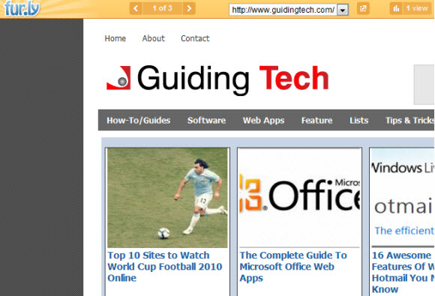Screen dimensions: 435x296
Task: Click the Windows Live Hotmail thumbnail
Action: coord(403,197)
